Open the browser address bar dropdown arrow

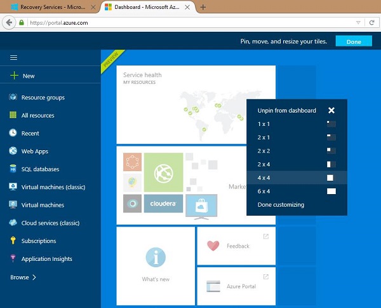pyautogui.click(x=358, y=22)
